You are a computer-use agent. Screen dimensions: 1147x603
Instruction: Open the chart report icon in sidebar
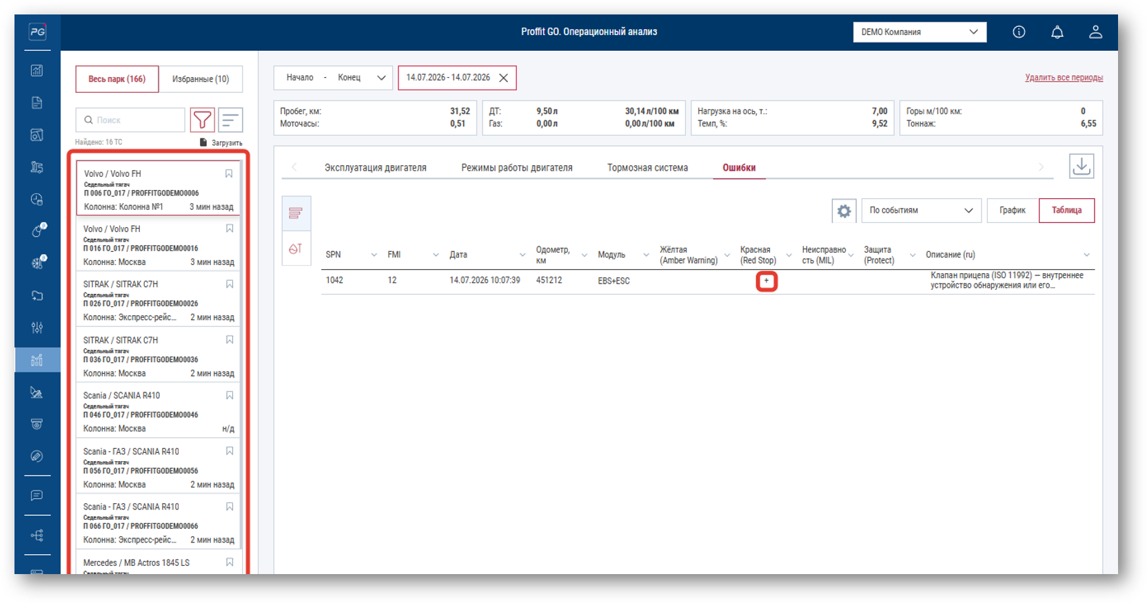click(x=37, y=70)
